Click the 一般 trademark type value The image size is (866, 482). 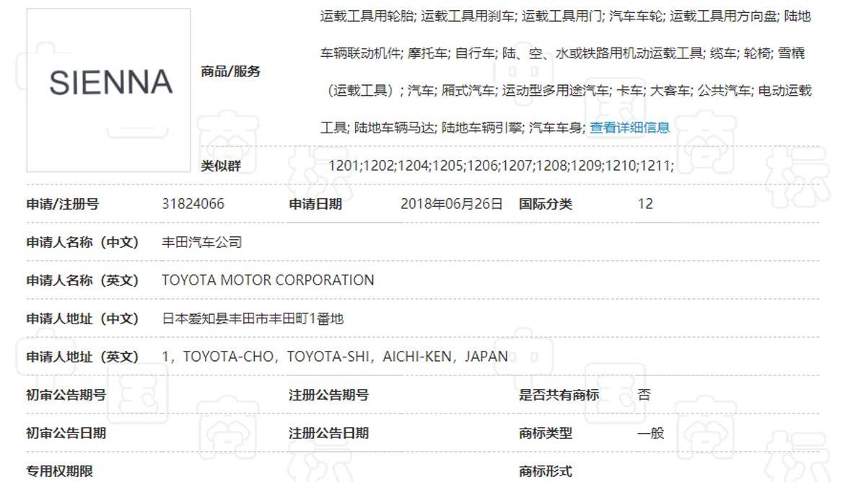[x=650, y=433]
